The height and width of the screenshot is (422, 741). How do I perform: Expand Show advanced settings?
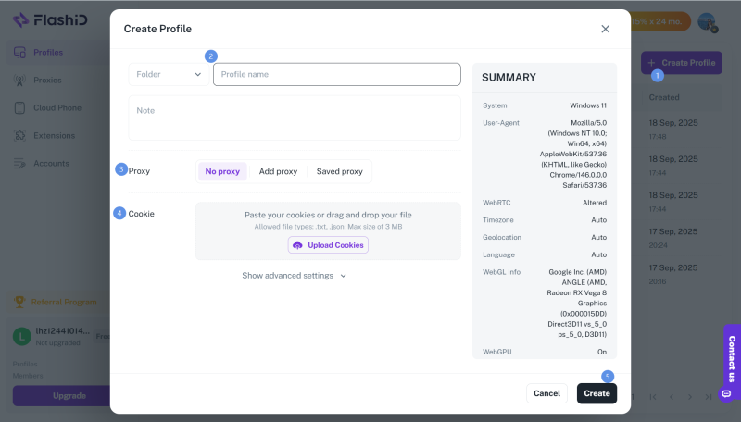tap(294, 275)
